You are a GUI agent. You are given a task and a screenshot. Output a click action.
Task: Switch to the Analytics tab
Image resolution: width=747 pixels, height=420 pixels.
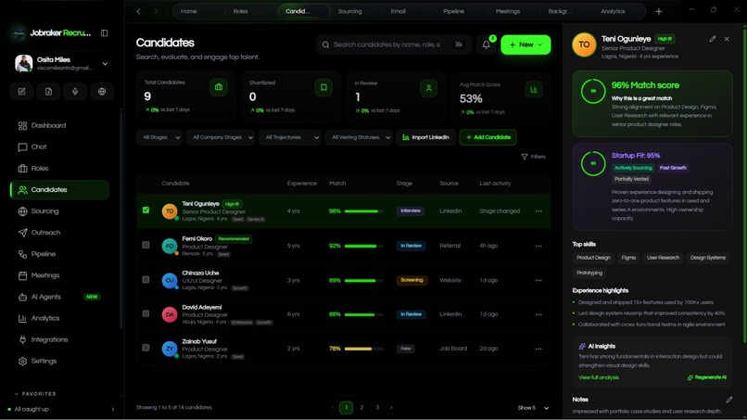[x=613, y=11]
